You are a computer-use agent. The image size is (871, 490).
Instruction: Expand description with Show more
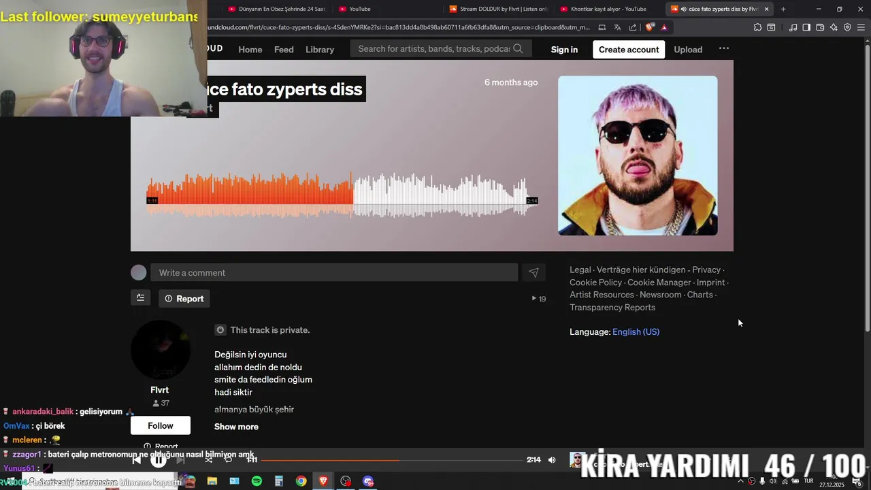pyautogui.click(x=236, y=427)
